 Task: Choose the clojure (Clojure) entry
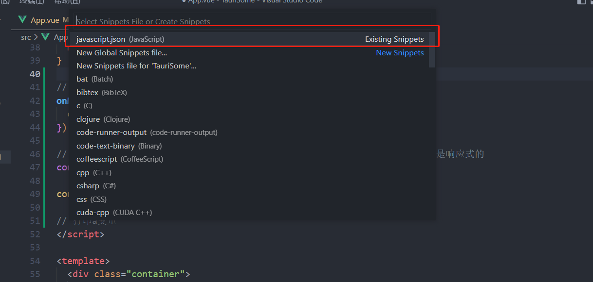(x=250, y=119)
